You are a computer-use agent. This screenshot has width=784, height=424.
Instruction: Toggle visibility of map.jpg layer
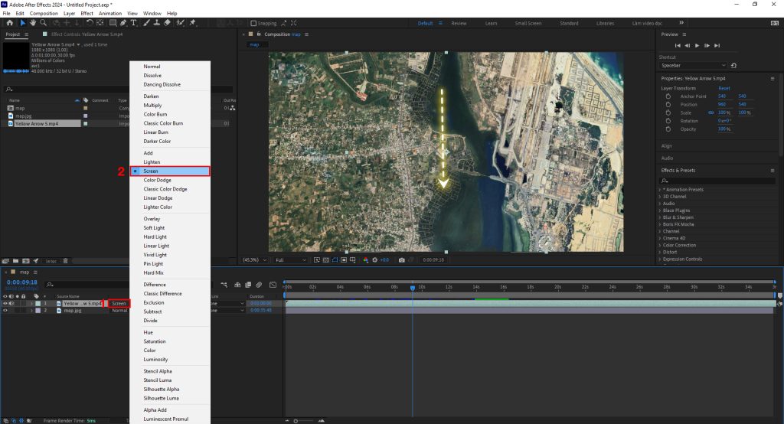point(5,311)
